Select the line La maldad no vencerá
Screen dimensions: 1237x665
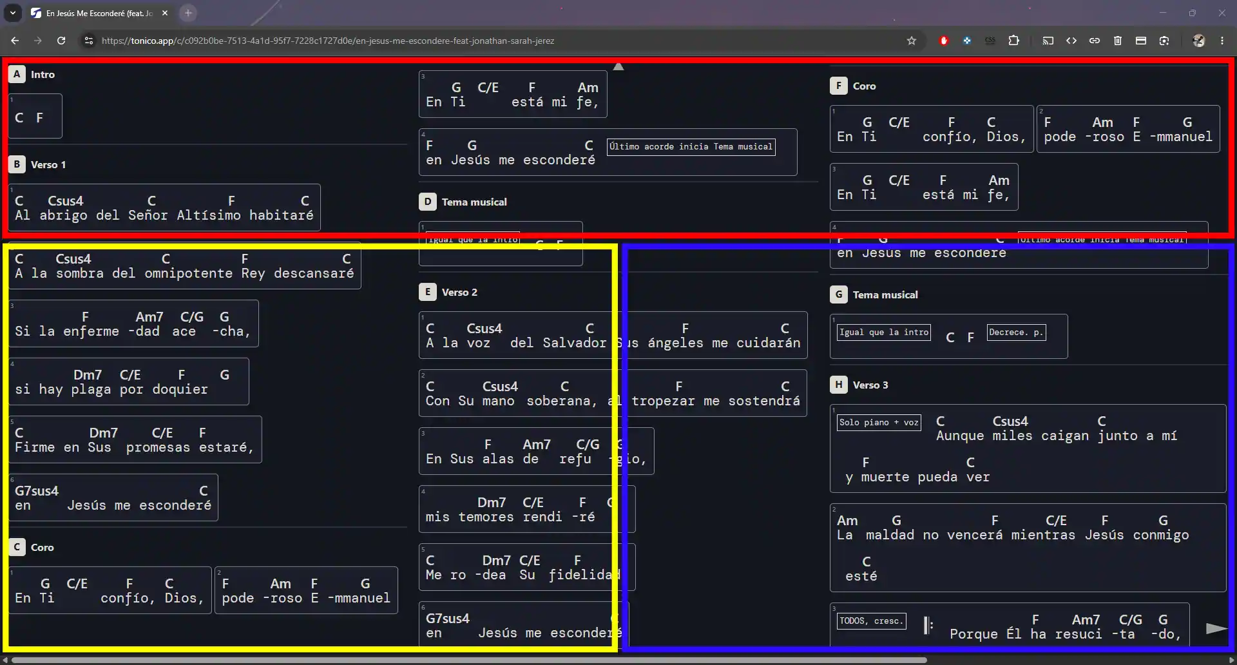coord(1028,548)
